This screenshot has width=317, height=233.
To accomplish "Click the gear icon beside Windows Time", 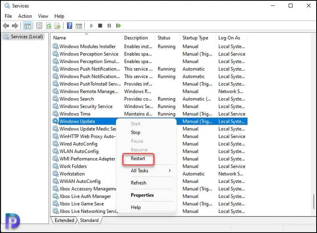I will (55, 114).
